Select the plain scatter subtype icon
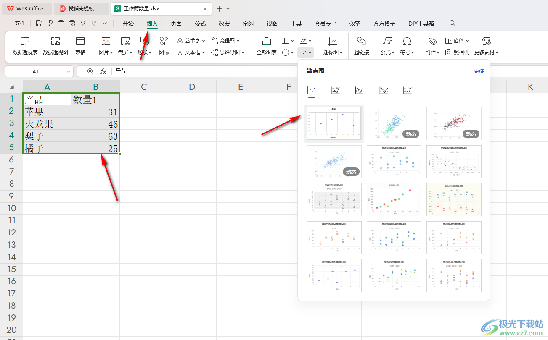This screenshot has width=548, height=340. pos(312,90)
